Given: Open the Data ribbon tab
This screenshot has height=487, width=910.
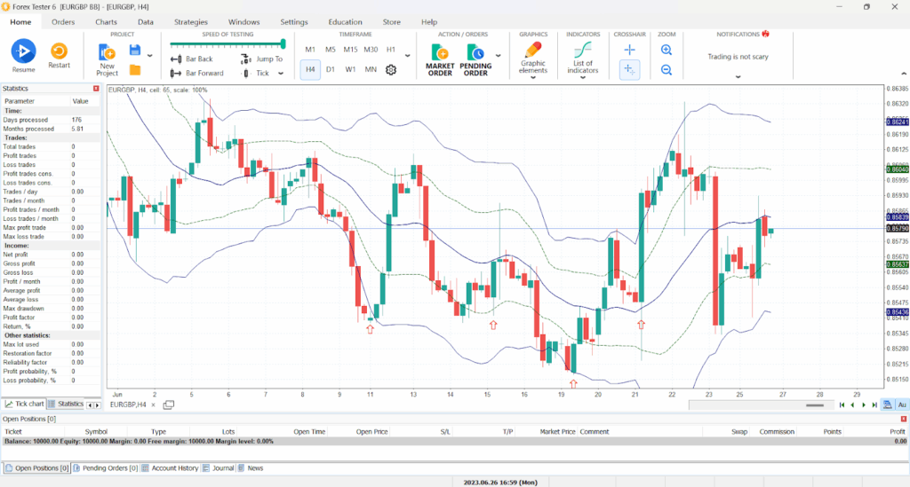Looking at the screenshot, I should [x=146, y=22].
